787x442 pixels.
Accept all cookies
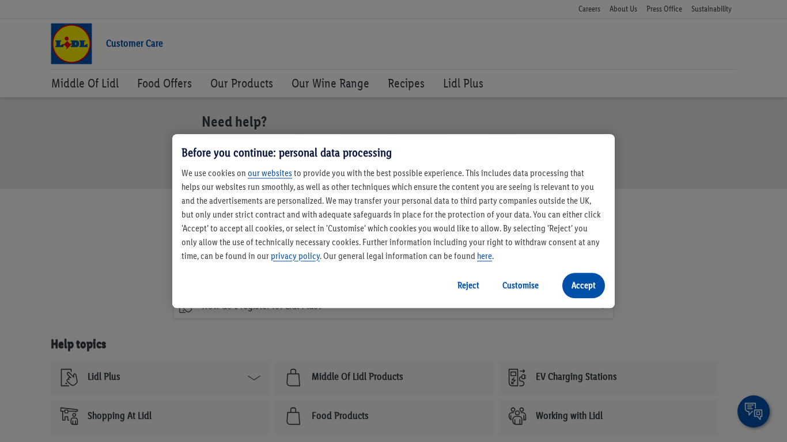click(583, 285)
